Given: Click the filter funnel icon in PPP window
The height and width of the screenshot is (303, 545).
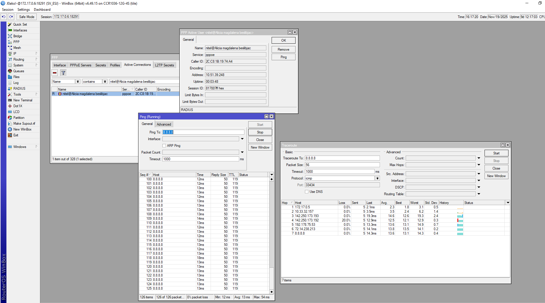Looking at the screenshot, I should coord(63,73).
